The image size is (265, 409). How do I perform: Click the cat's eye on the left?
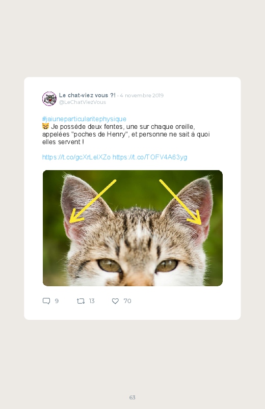[x=110, y=265]
